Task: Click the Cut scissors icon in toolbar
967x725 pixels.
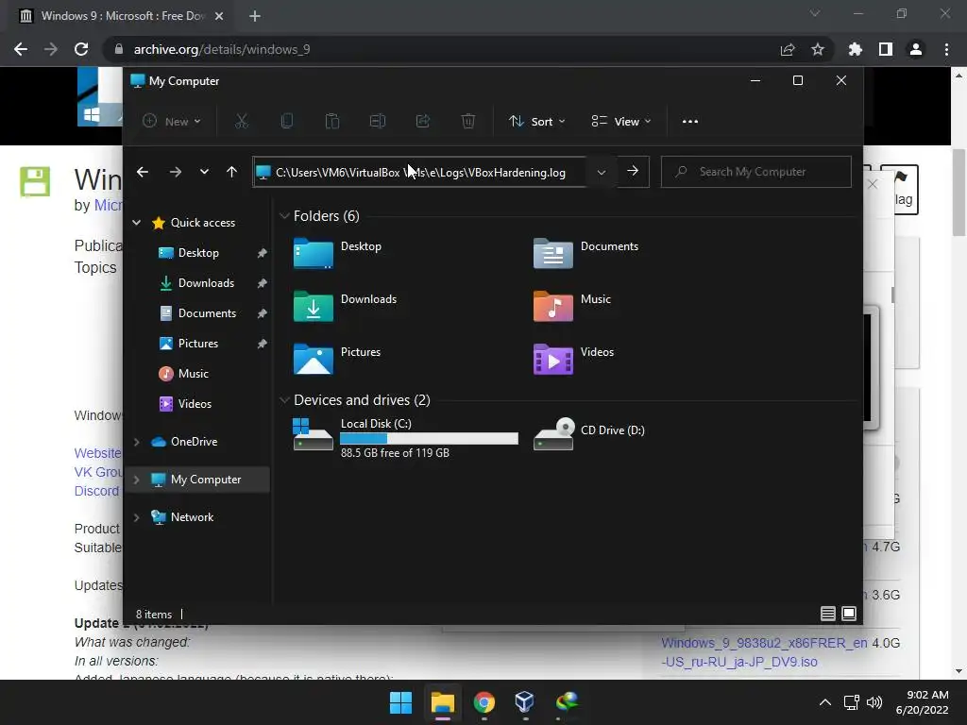Action: coord(241,122)
